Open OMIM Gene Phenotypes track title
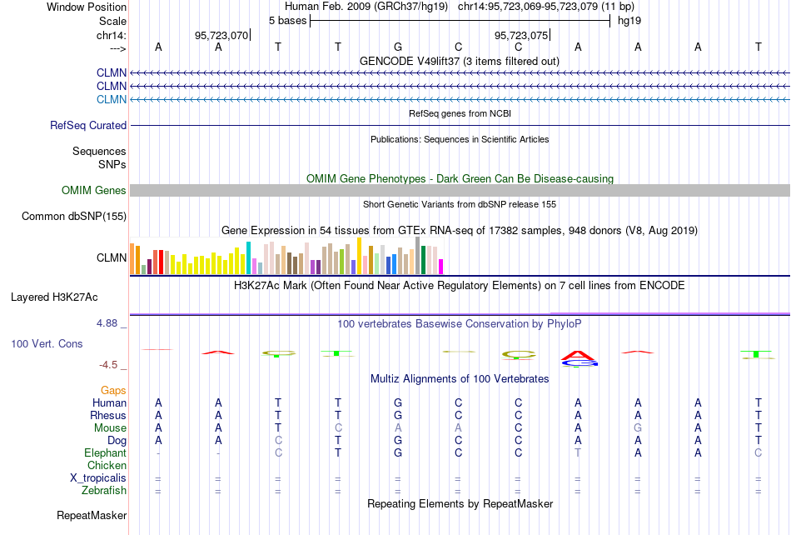 click(460, 178)
